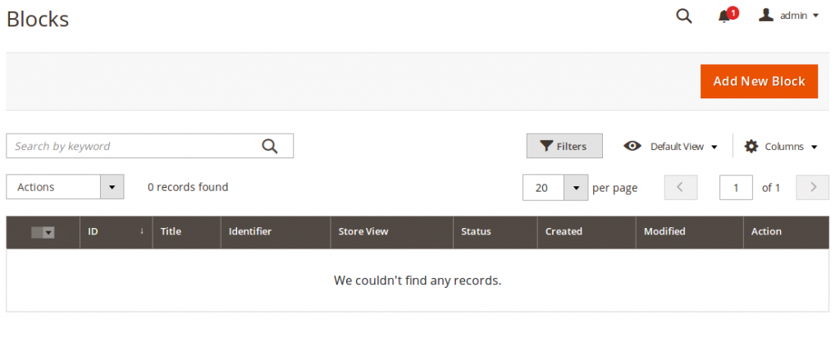Click the eye icon for Default View
840x356 pixels.
632,146
